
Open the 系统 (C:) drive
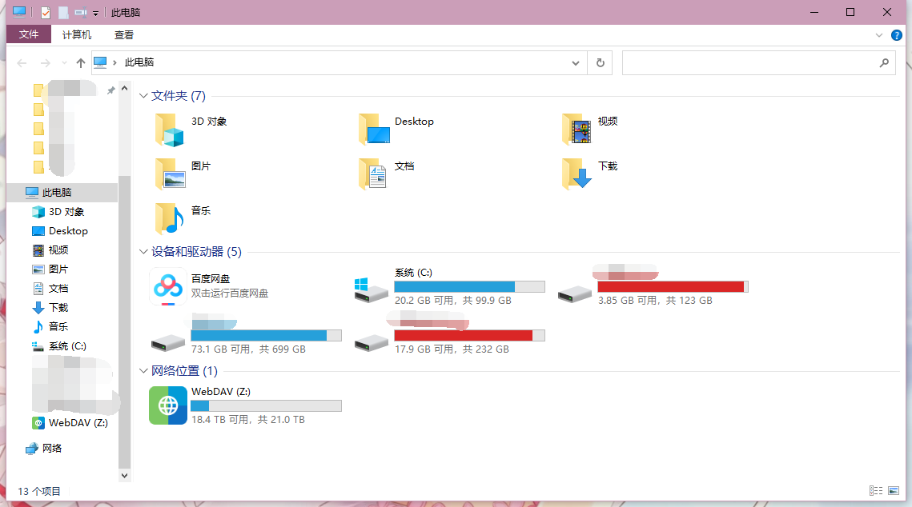point(372,287)
